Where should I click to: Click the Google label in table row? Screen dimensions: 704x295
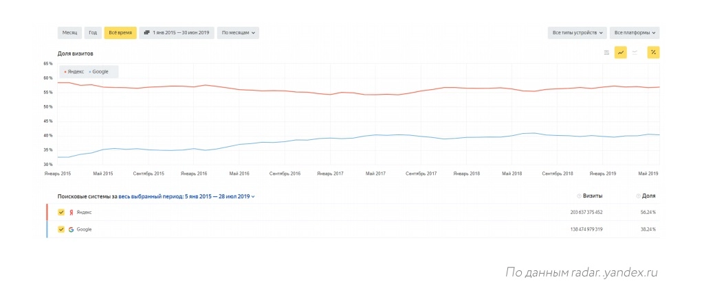click(x=84, y=230)
